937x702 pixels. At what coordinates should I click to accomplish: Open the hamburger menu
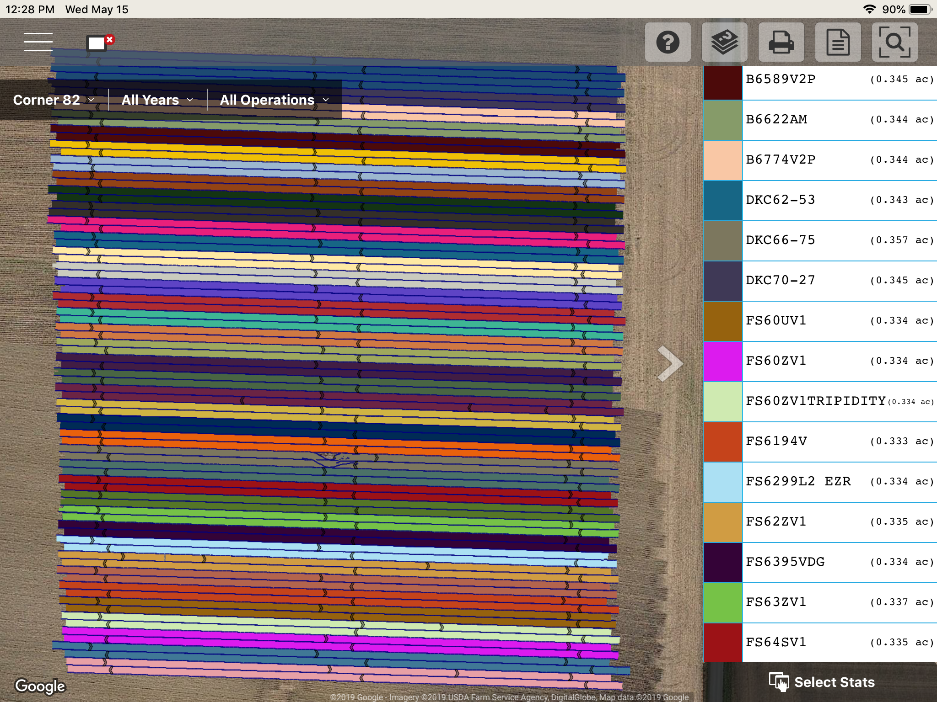(x=38, y=42)
